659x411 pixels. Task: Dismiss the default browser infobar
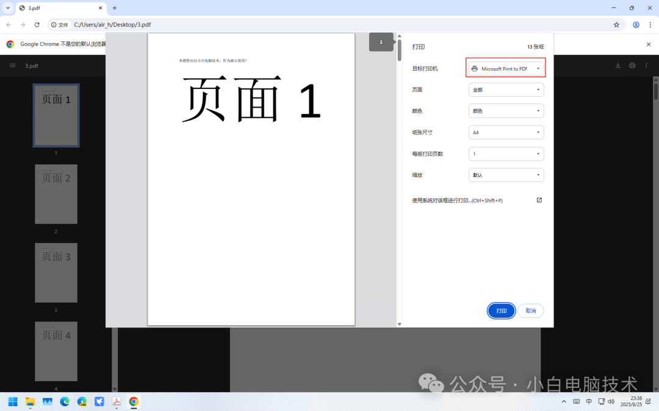click(x=648, y=44)
